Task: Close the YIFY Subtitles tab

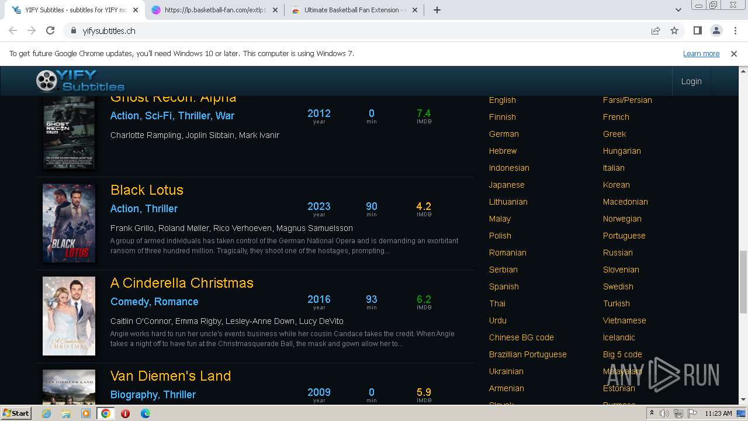Action: 136,10
